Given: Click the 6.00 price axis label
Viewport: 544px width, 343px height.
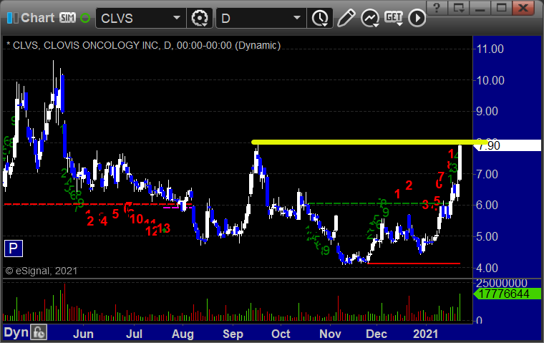Looking at the screenshot, I should point(487,205).
